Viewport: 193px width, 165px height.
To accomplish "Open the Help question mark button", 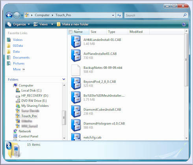I will pos(184,24).
